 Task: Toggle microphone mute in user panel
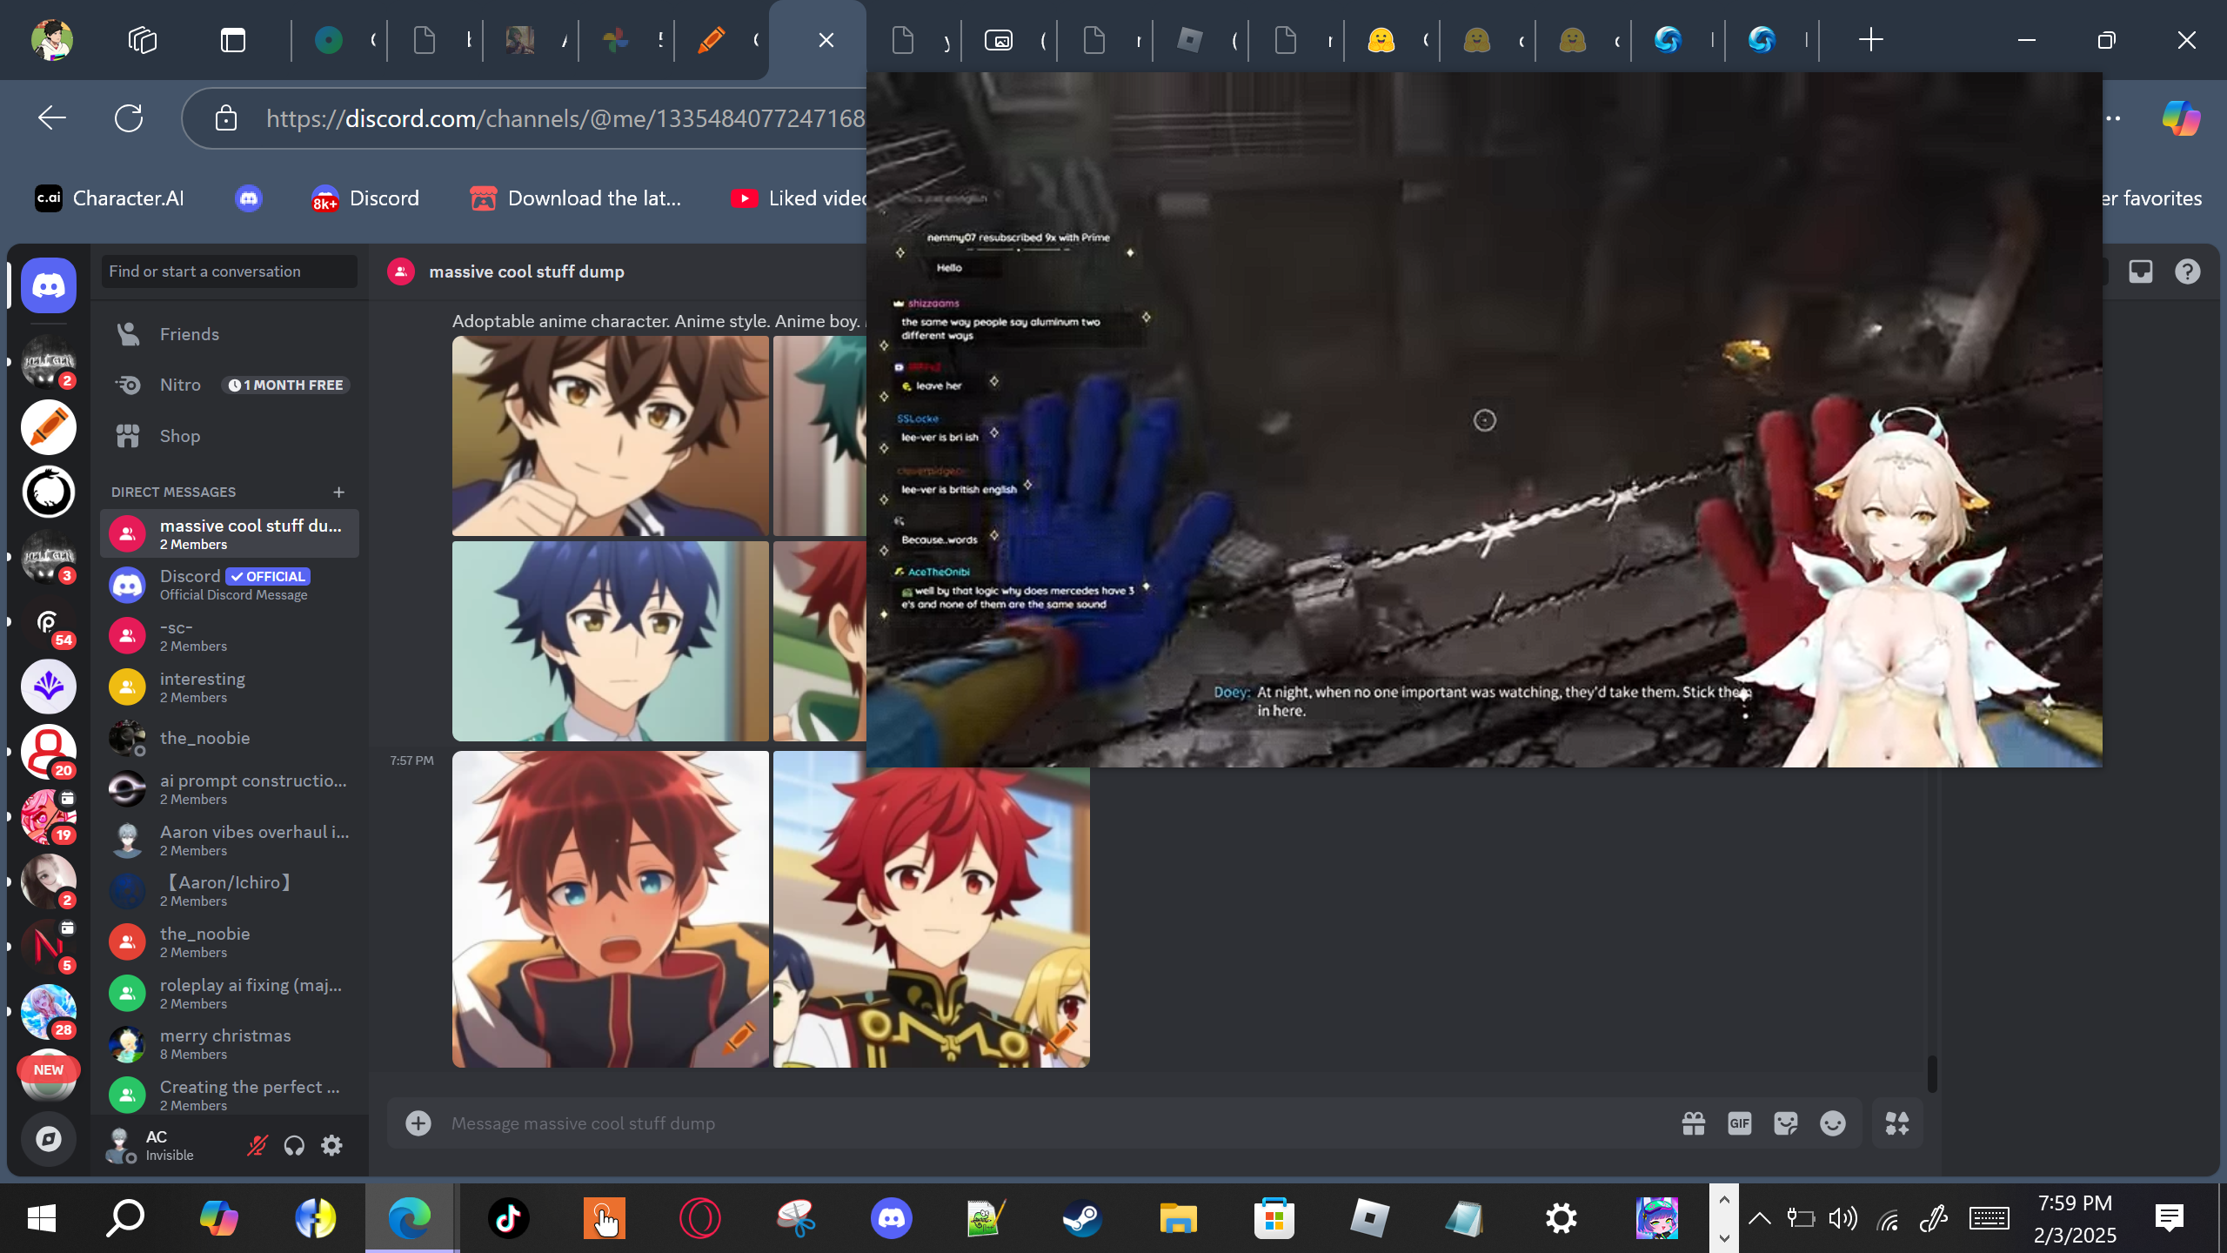pos(257,1146)
